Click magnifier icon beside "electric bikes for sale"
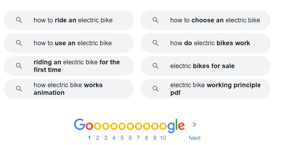 (x=155, y=66)
